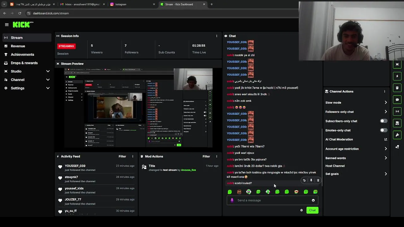The width and height of the screenshot is (404, 227).
Task: Open Channel Actions three-dot menu
Action: pyautogui.click(x=384, y=91)
